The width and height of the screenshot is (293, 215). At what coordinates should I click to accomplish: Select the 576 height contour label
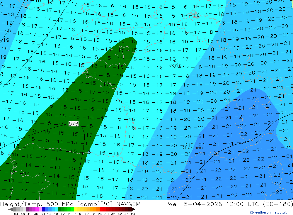tap(74, 124)
